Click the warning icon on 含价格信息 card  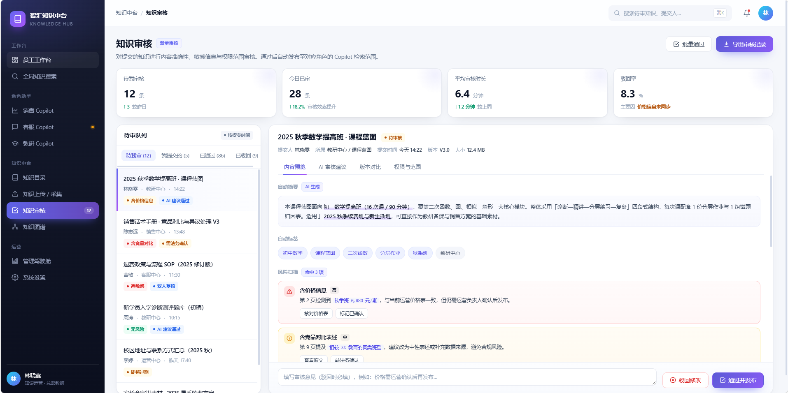pyautogui.click(x=289, y=291)
